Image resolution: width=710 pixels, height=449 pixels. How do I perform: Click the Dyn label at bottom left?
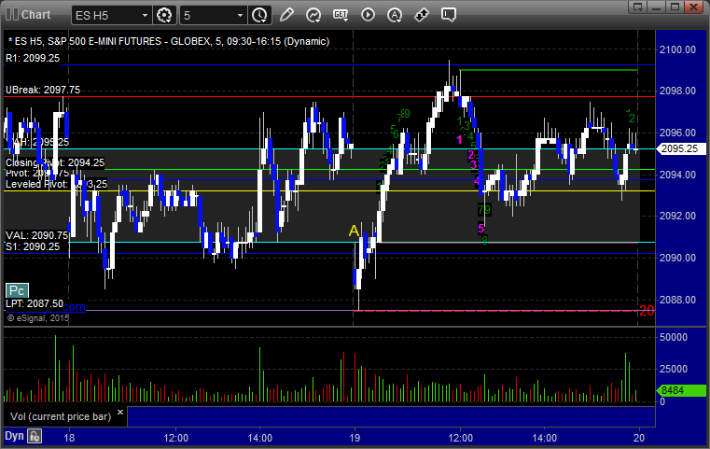coord(14,436)
